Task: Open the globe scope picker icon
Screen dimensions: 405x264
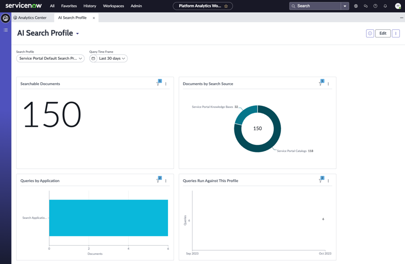Action: pos(356,6)
